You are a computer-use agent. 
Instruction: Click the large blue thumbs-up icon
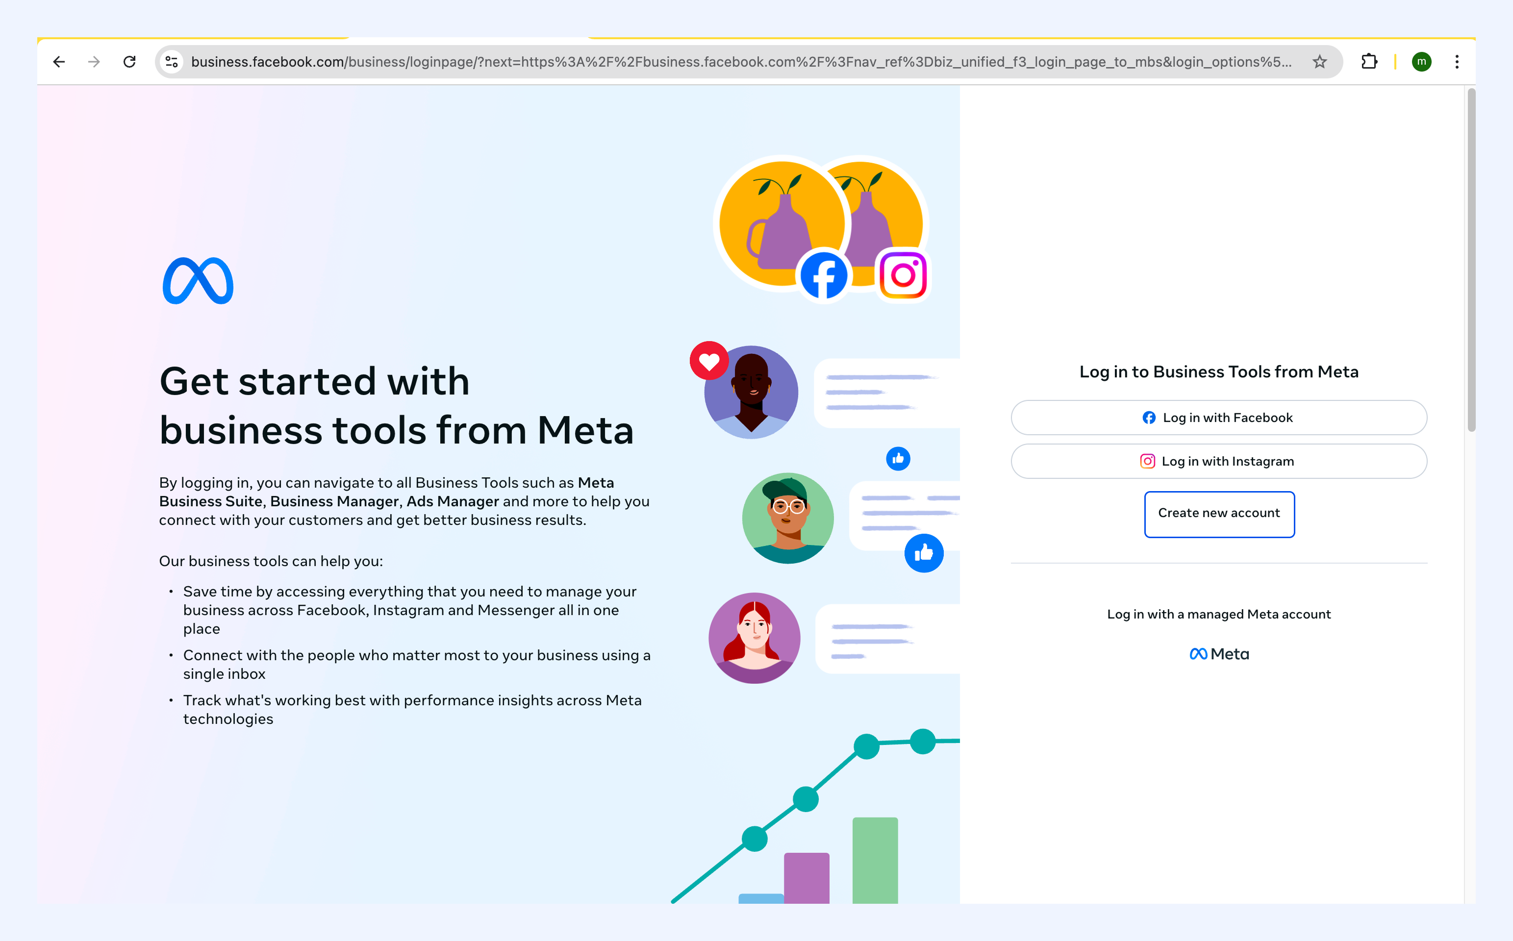point(924,553)
